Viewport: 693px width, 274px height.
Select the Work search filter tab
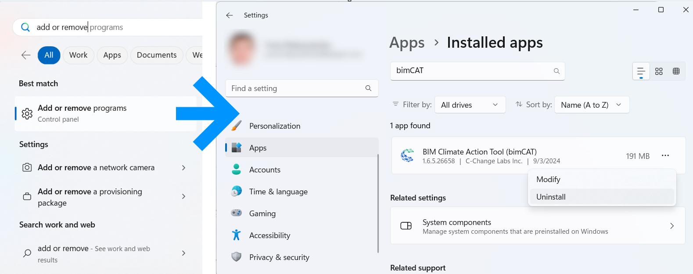point(78,55)
